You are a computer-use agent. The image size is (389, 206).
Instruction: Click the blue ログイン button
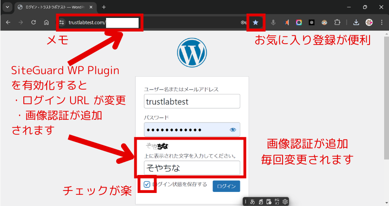[x=226, y=186]
